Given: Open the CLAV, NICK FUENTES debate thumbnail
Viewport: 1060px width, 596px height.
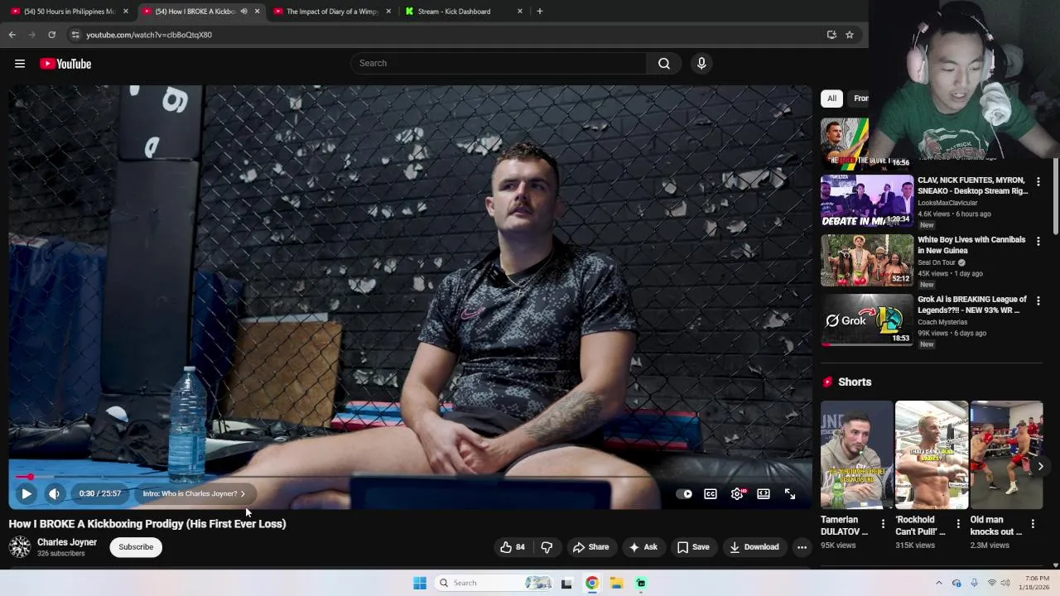Looking at the screenshot, I should click(x=867, y=199).
